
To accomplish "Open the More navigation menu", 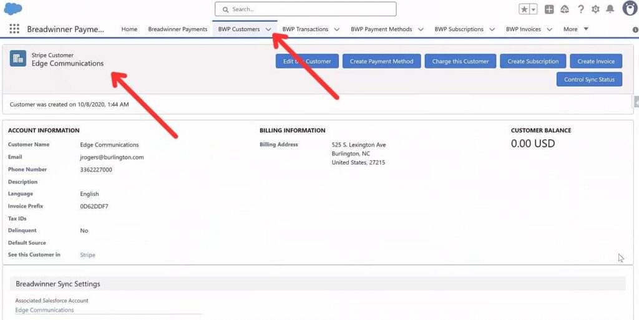I will 576,29.
